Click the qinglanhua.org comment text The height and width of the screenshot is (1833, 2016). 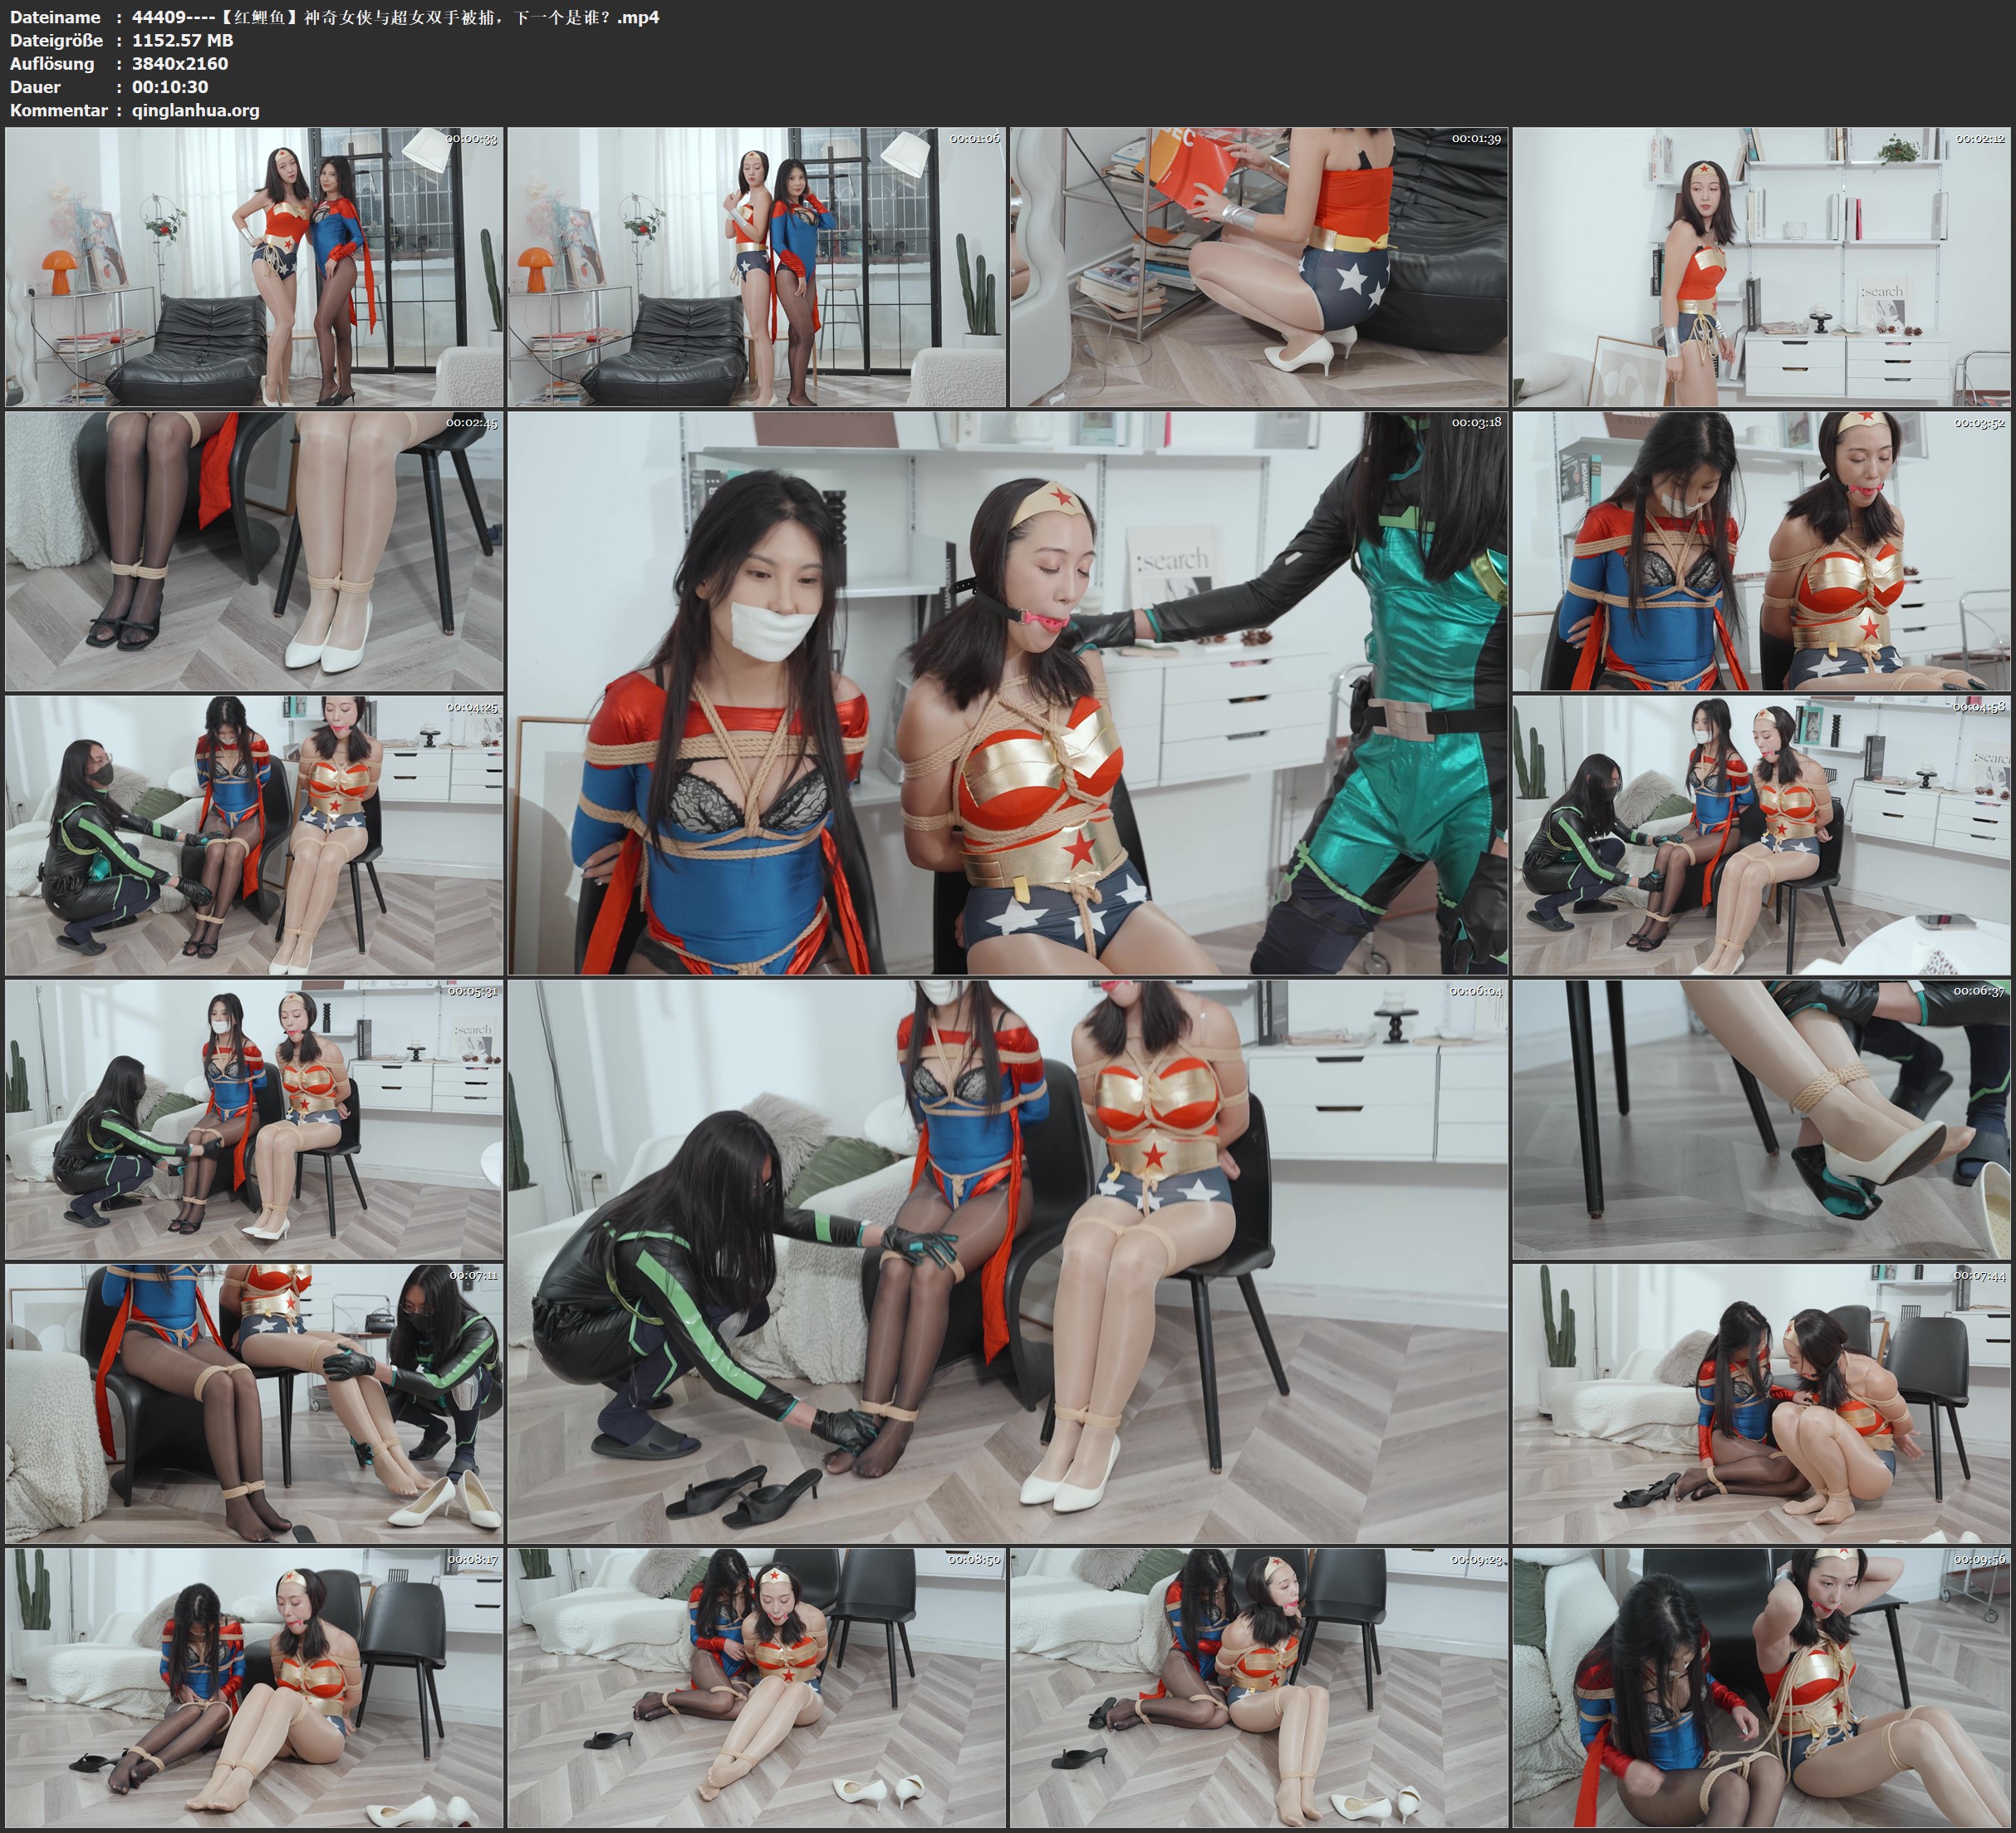click(195, 110)
